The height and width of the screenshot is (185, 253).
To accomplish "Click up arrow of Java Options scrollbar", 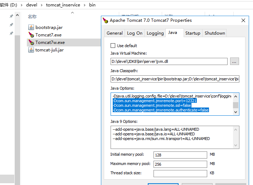I will 235,96.
